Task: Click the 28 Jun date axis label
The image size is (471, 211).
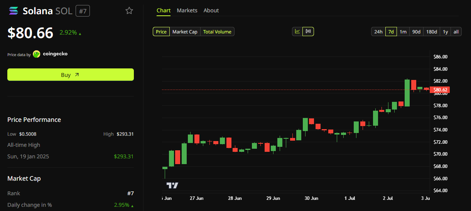Action: (235, 198)
